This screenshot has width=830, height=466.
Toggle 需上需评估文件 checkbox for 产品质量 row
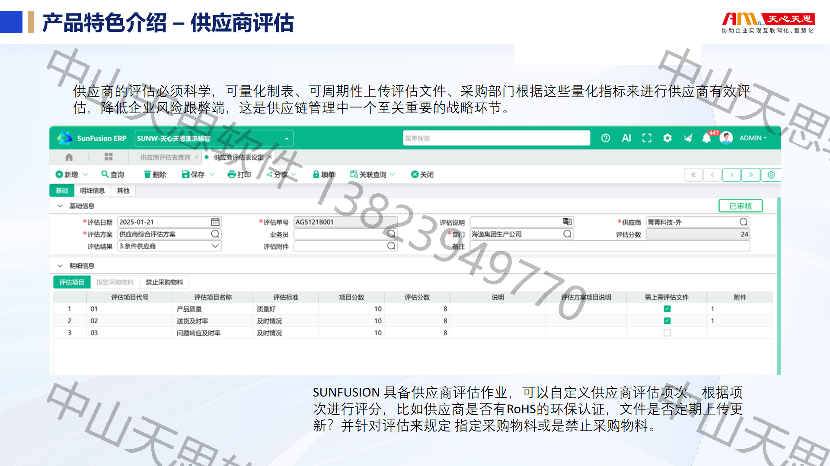click(667, 309)
